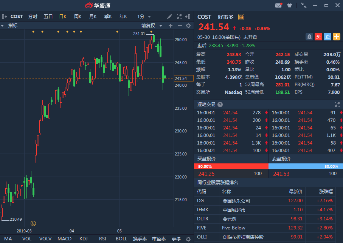Click the 52周最高 value 251.01
Screen dimensions: 343x243
[282, 85]
